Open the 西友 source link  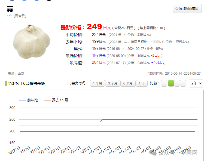pos(21,74)
